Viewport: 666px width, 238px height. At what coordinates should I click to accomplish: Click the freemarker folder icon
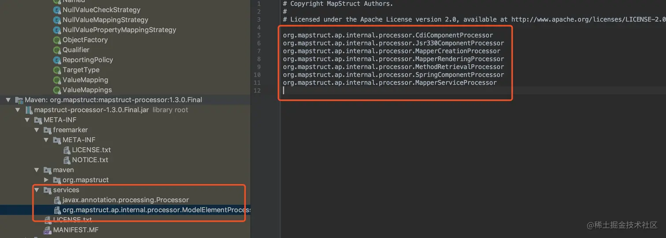(x=48, y=130)
